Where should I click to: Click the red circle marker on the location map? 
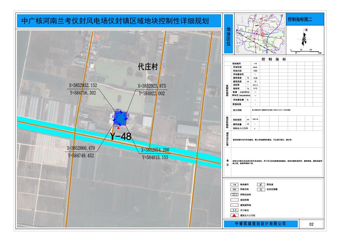tap(263, 34)
